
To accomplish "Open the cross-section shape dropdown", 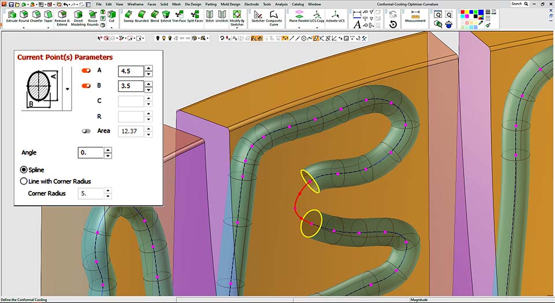I will coord(68,89).
